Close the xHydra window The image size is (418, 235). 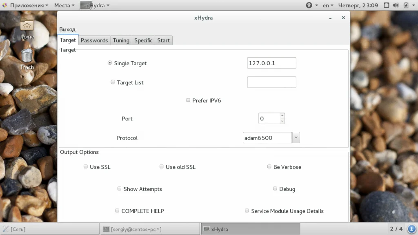343,18
